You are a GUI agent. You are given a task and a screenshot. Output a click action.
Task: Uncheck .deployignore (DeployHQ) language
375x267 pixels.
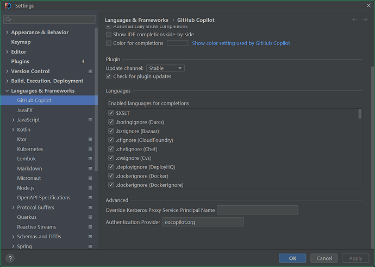click(111, 167)
